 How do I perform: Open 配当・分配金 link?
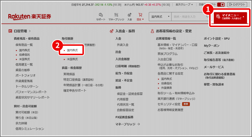pyautogui.click(x=124, y=73)
